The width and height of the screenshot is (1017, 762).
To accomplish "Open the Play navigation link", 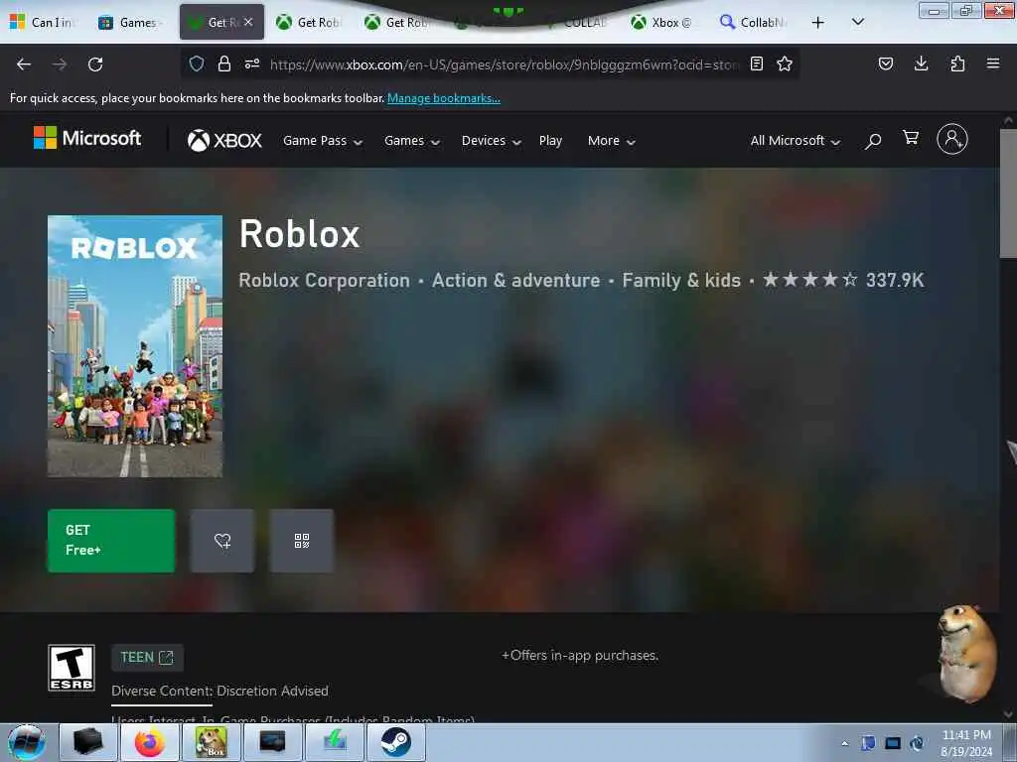I will (x=550, y=141).
